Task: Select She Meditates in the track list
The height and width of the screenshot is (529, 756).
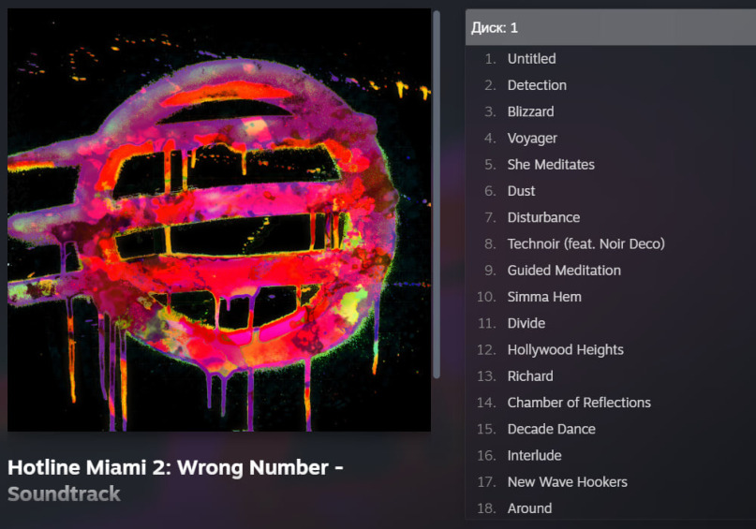Action: point(611,165)
